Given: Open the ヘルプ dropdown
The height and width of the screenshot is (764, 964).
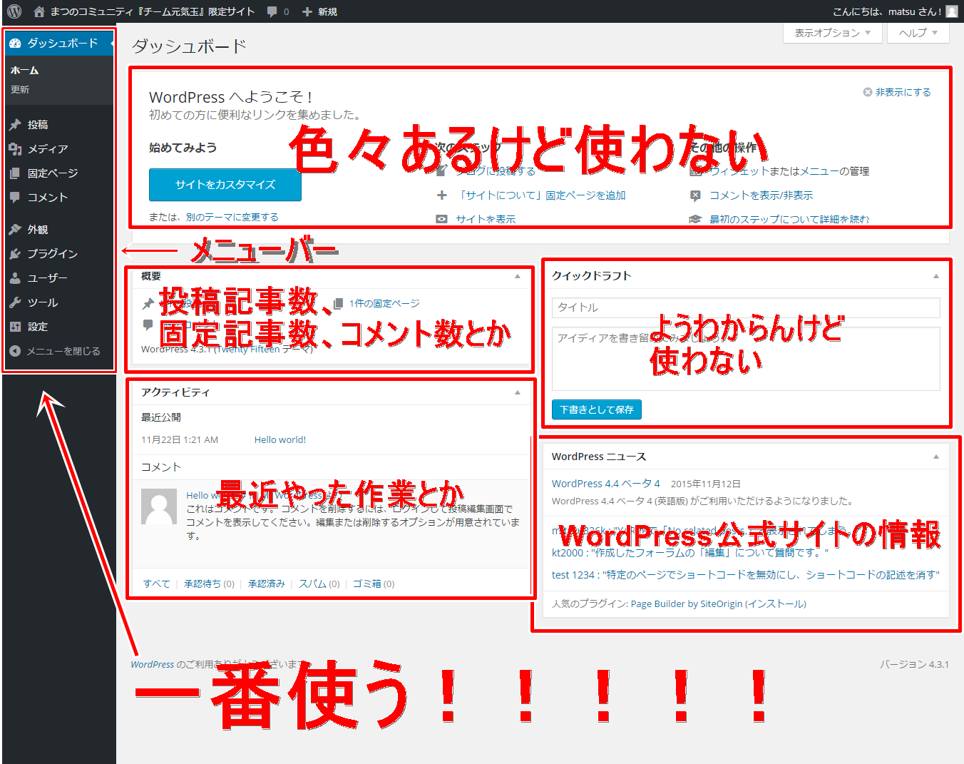Looking at the screenshot, I should coord(918,33).
